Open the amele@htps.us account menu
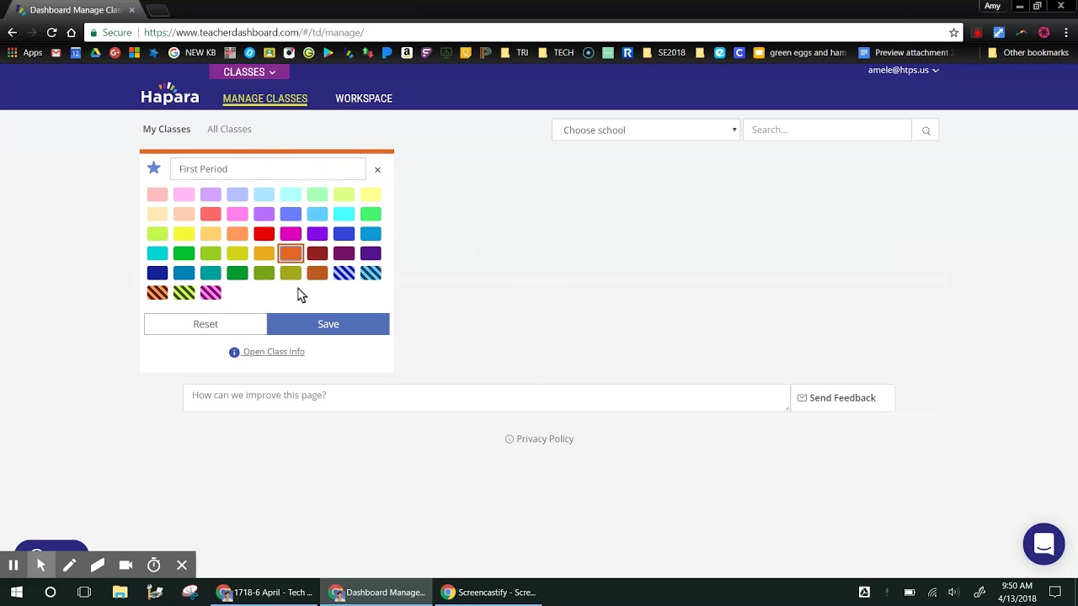This screenshot has width=1078, height=606. tap(903, 70)
